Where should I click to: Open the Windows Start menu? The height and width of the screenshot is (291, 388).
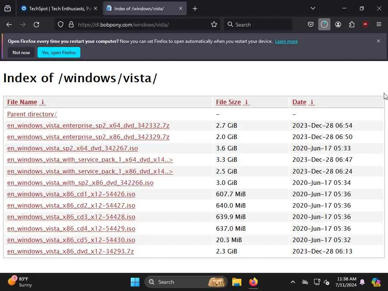click(135, 282)
